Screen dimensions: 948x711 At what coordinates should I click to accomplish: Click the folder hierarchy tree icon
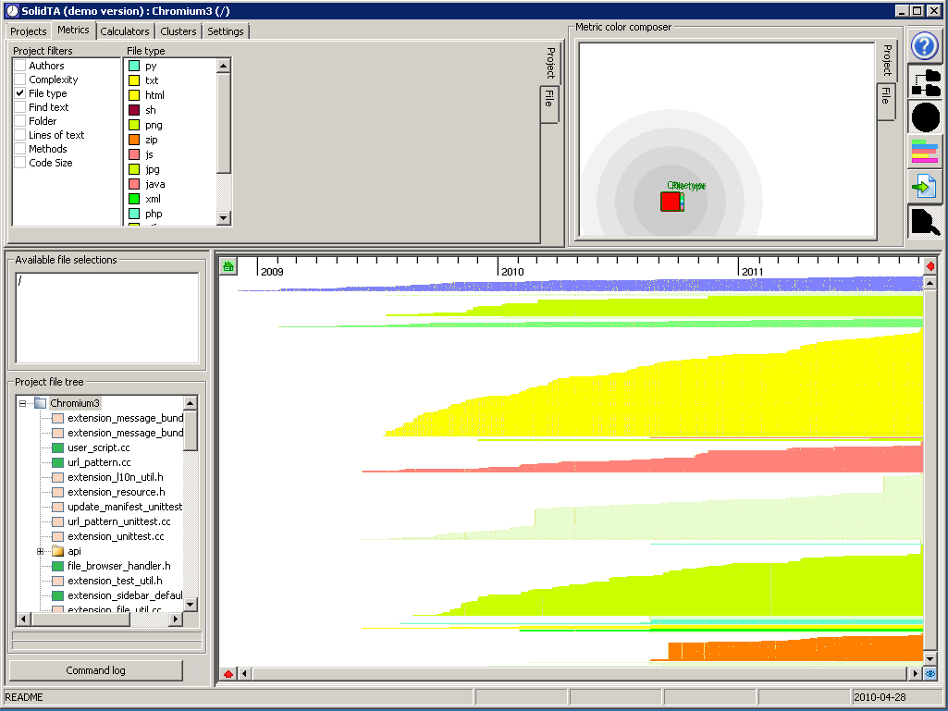click(x=926, y=82)
